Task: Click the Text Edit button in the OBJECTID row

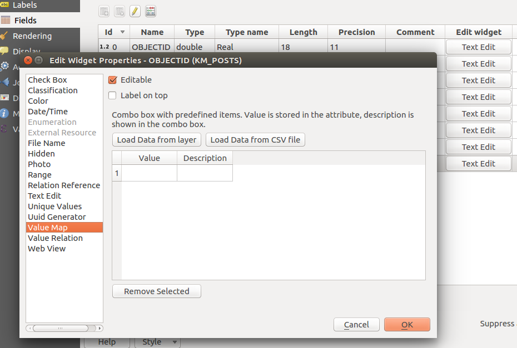Action: (x=479, y=47)
